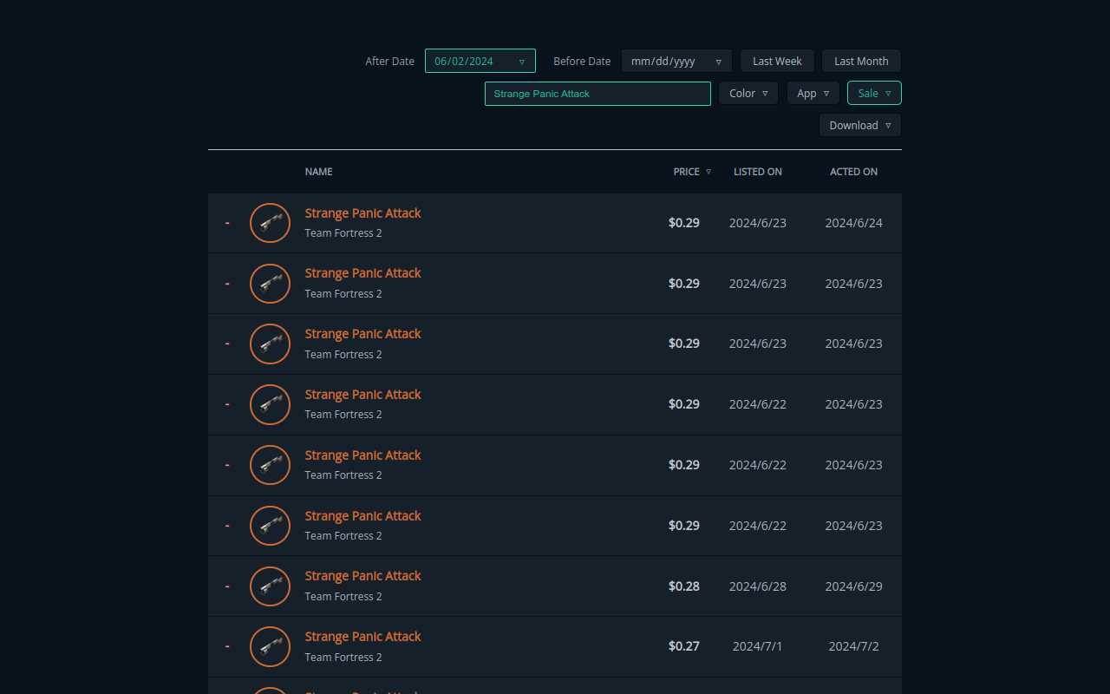This screenshot has height=694, width=1110.
Task: Toggle the dash indicator on the $0.28 row
Action: pyautogui.click(x=227, y=586)
